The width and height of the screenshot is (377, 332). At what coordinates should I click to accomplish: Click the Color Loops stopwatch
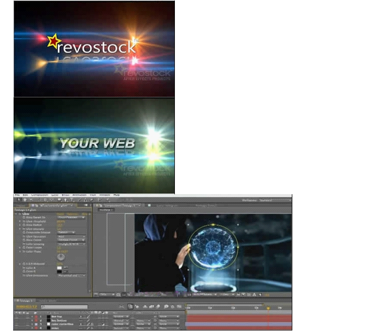24,248
